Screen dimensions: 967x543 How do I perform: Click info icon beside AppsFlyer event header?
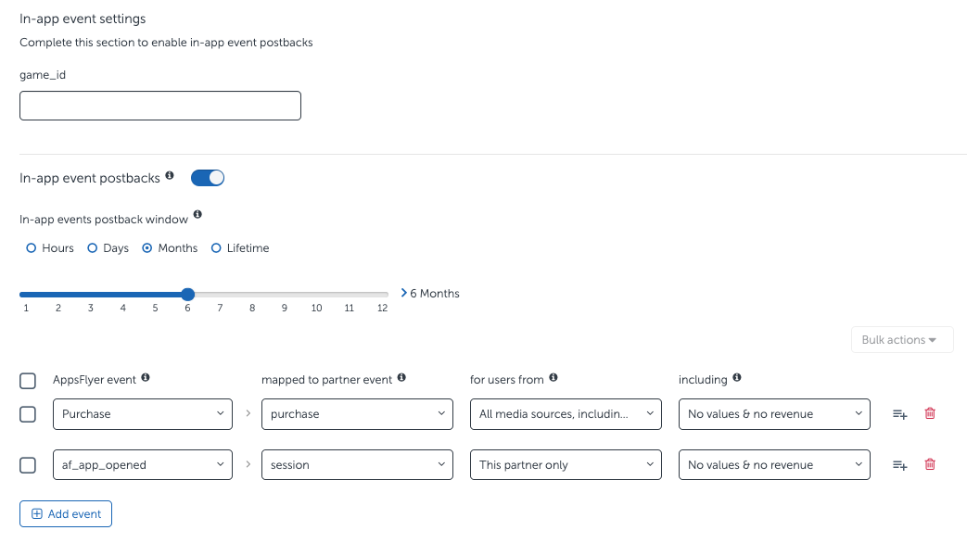pos(146,378)
